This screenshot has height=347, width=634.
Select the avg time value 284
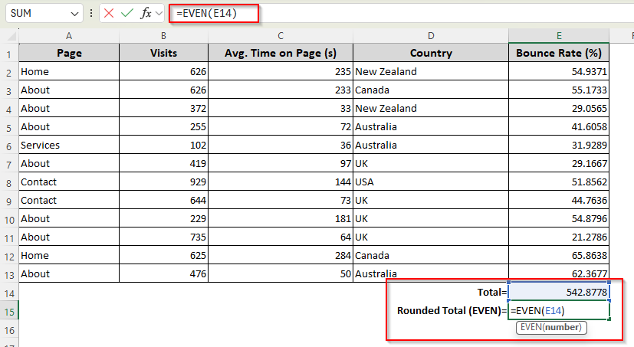click(281, 255)
